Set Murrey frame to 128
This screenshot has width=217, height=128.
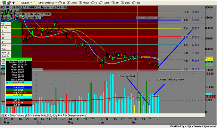pos(6,45)
